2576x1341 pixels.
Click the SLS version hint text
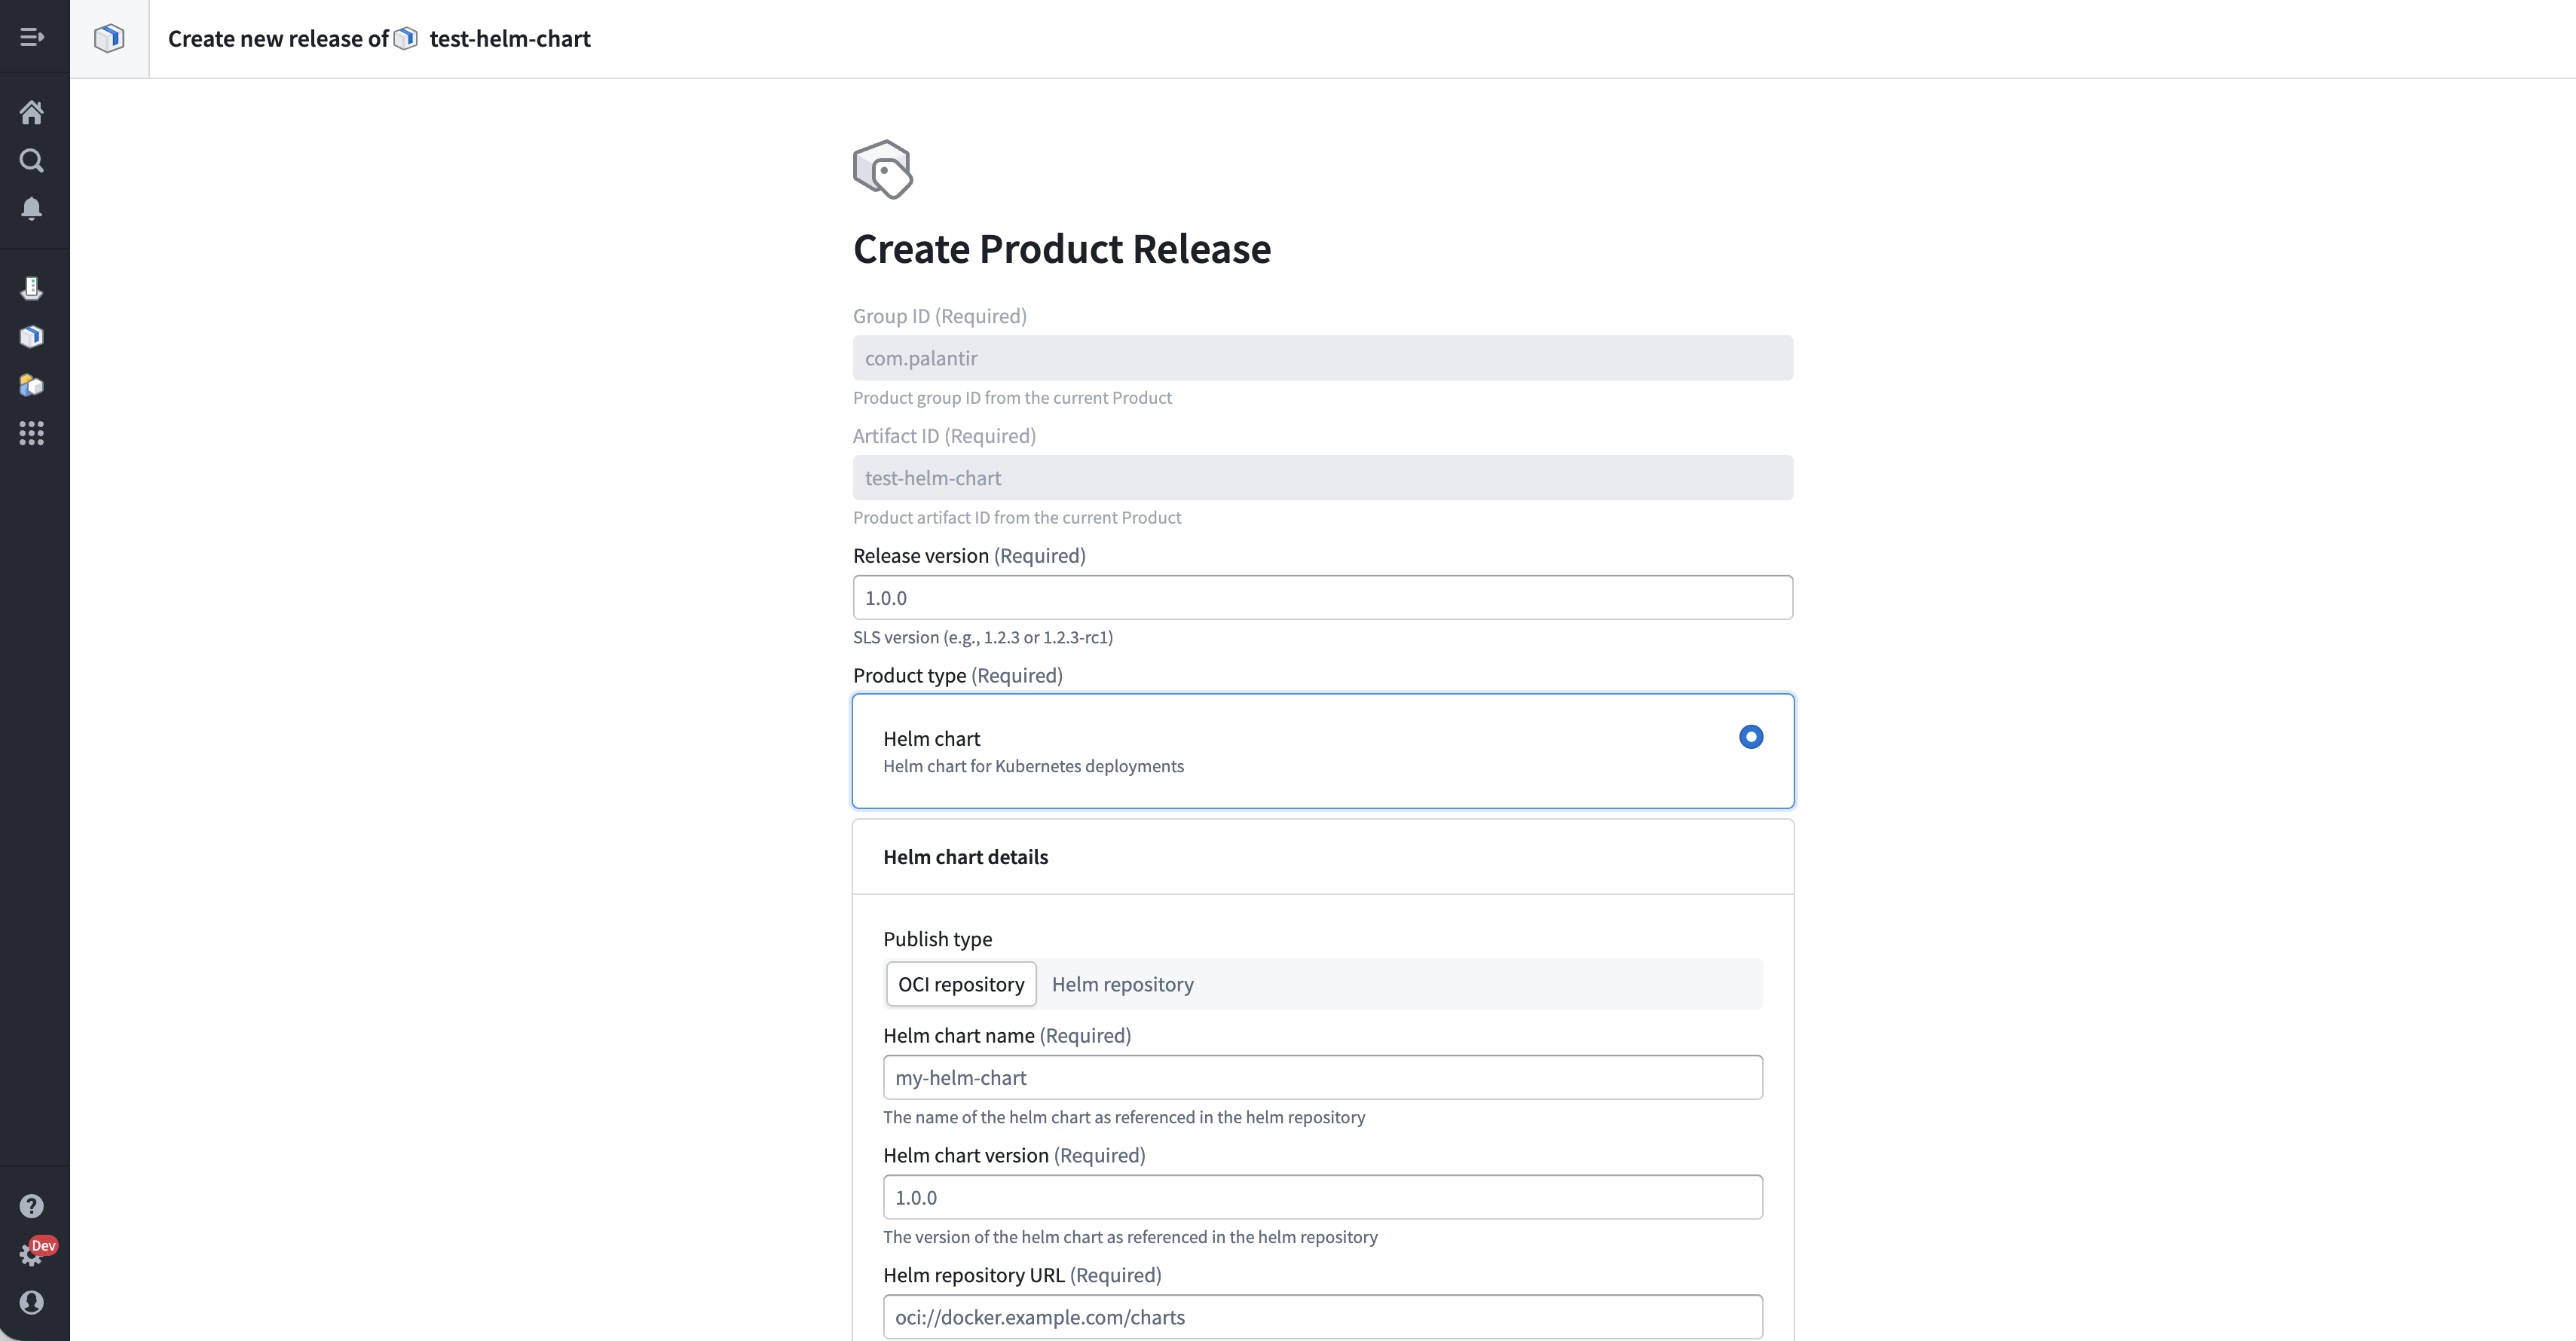pos(982,637)
